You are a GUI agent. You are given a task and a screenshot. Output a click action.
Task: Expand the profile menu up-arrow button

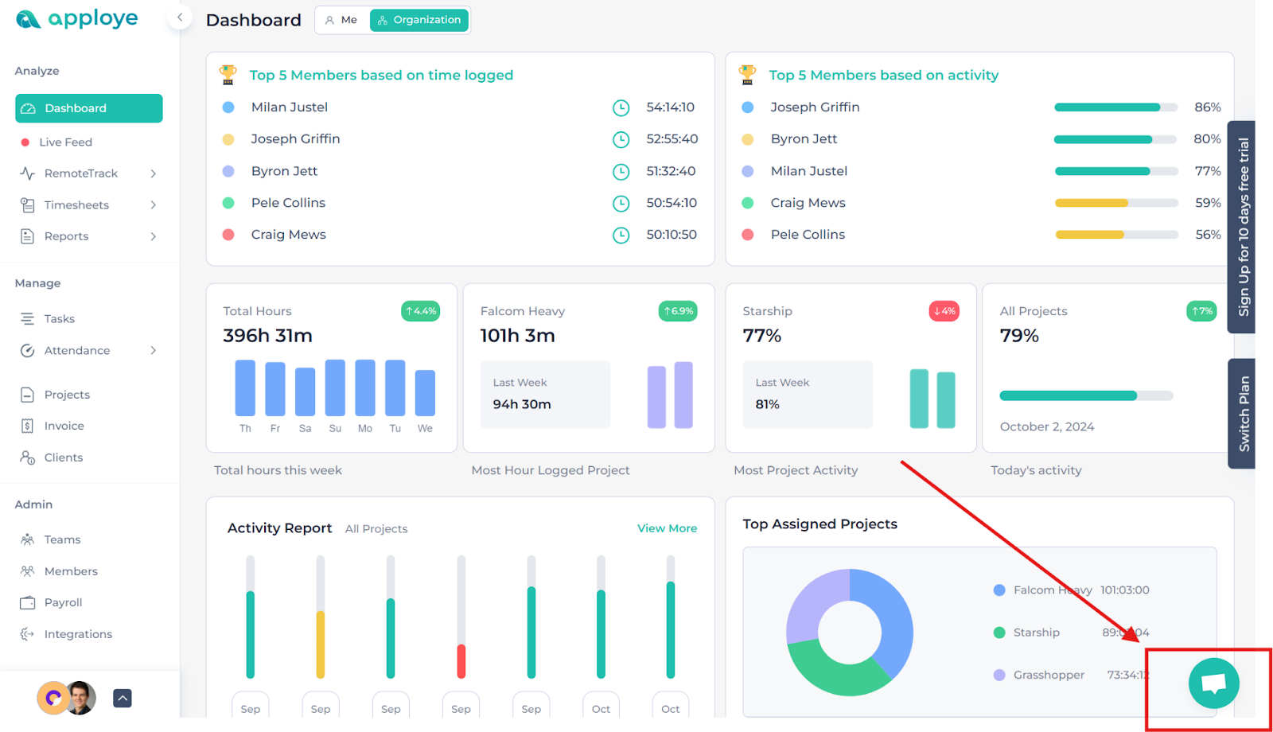(x=123, y=699)
